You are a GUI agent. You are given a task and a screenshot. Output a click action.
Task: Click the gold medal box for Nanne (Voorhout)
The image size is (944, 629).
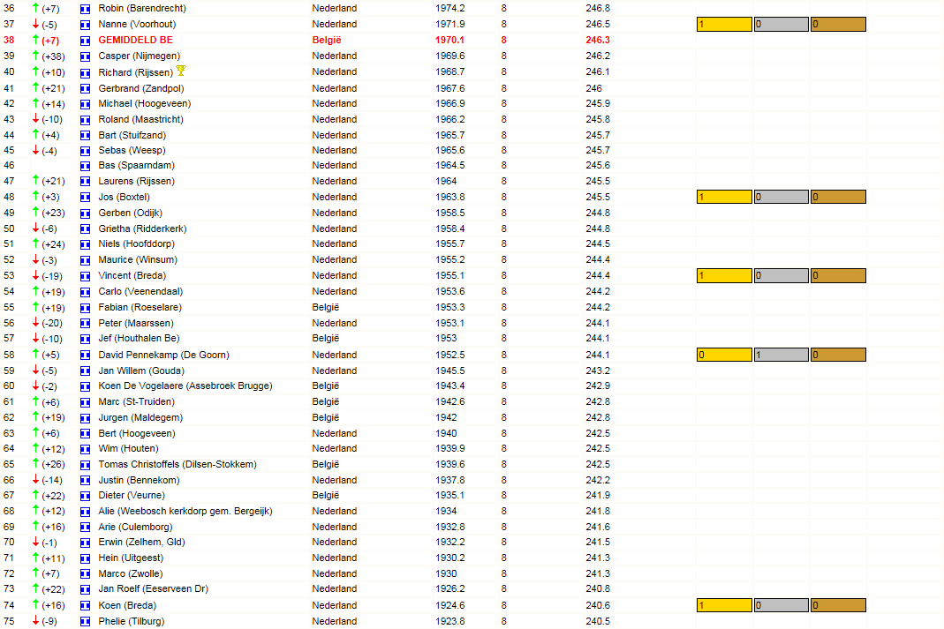724,24
